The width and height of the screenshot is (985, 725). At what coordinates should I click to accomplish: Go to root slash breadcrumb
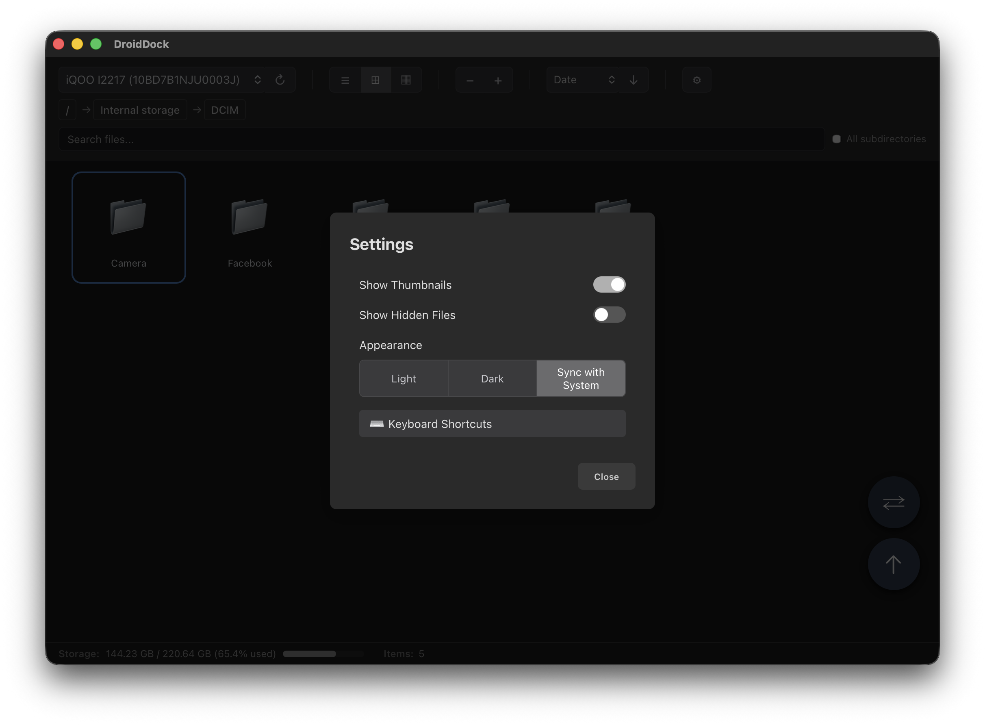pyautogui.click(x=67, y=110)
